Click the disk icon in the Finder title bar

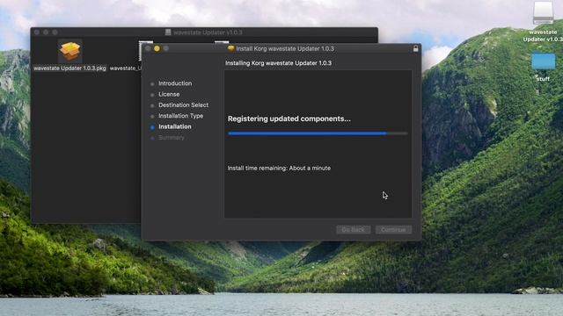click(x=168, y=32)
